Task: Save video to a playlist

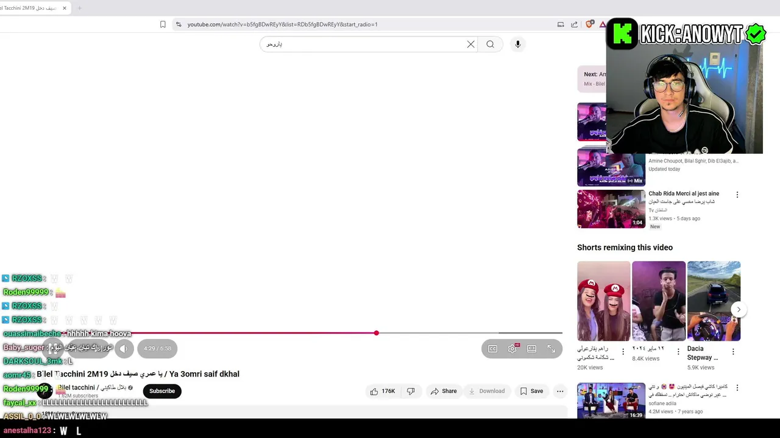Action: [531, 391]
